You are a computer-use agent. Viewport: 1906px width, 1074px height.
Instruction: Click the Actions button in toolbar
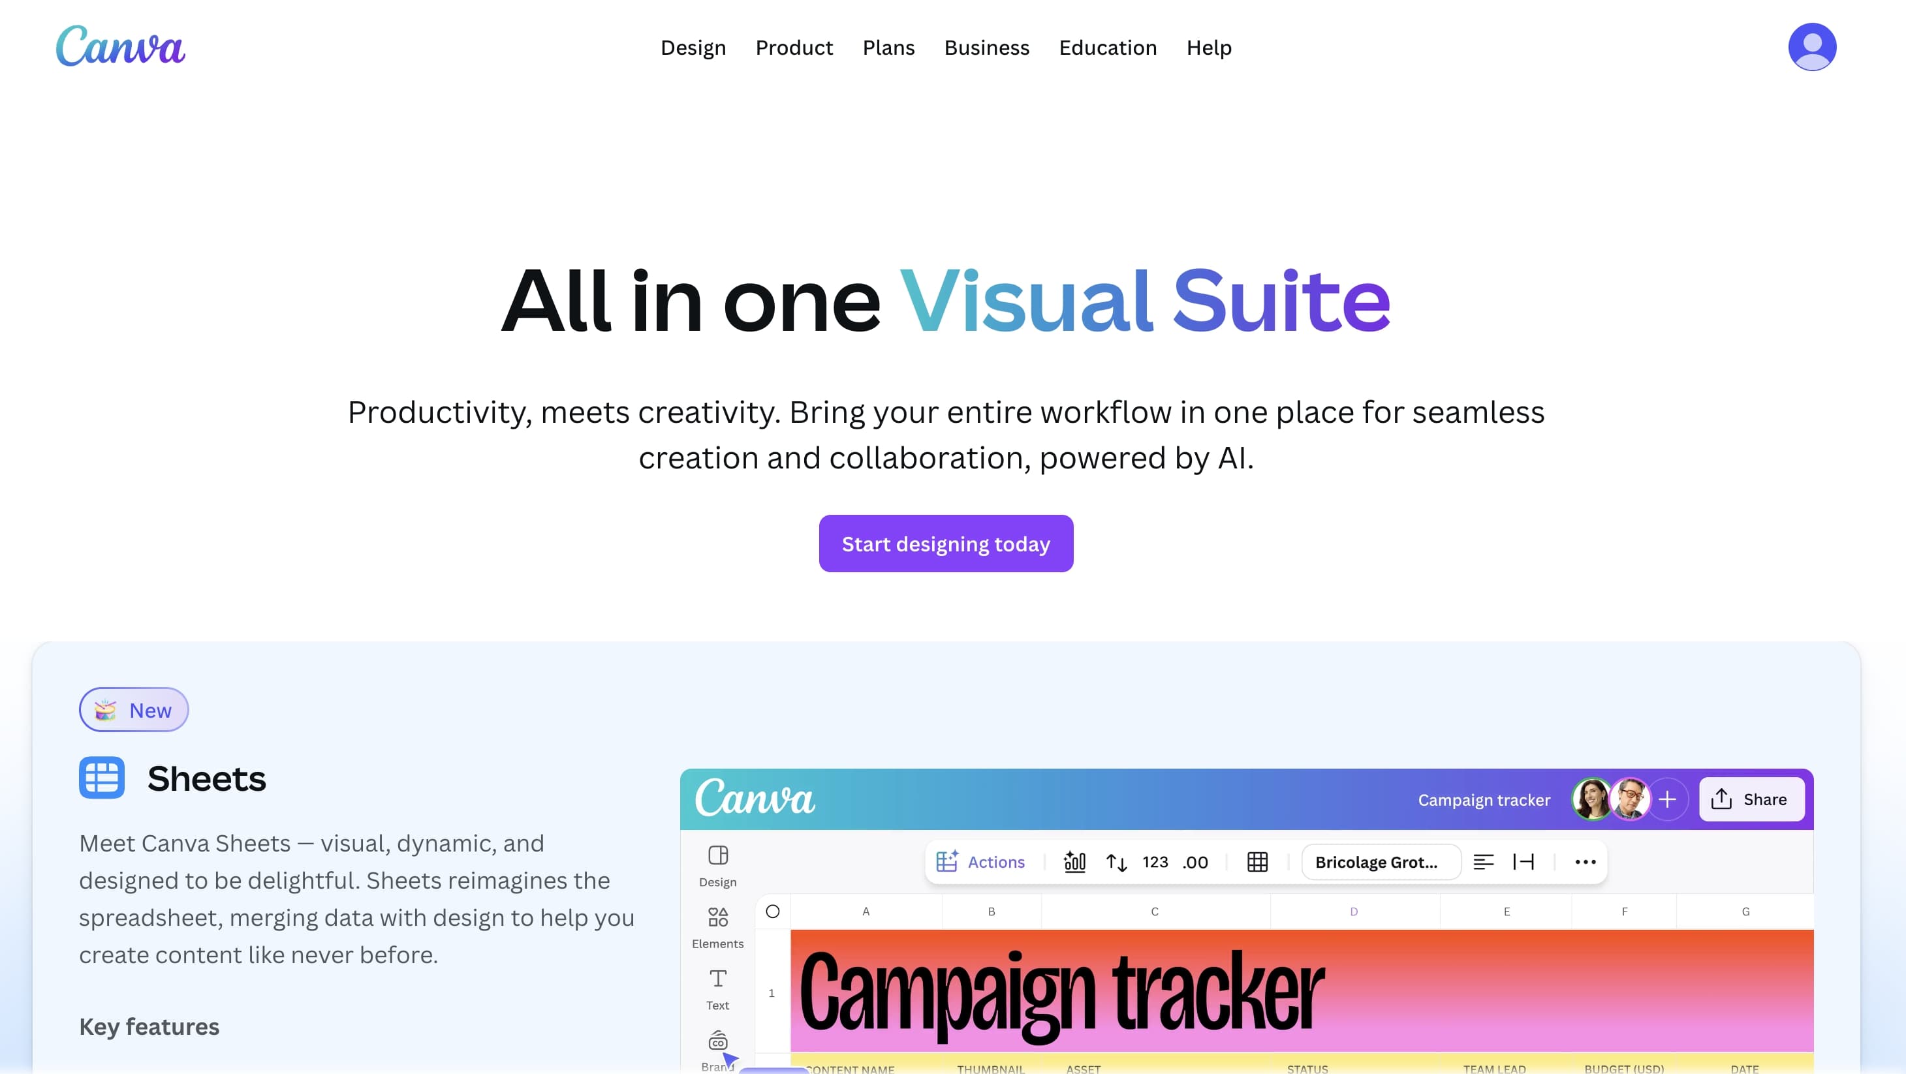point(980,862)
